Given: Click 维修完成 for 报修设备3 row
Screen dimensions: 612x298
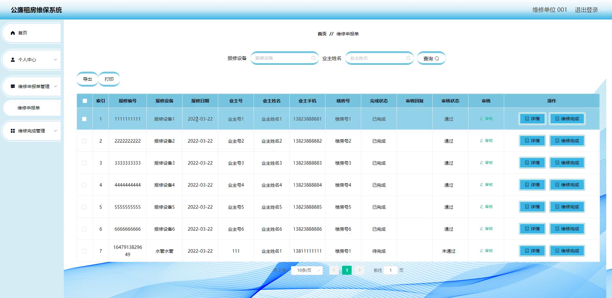Looking at the screenshot, I should pos(567,163).
